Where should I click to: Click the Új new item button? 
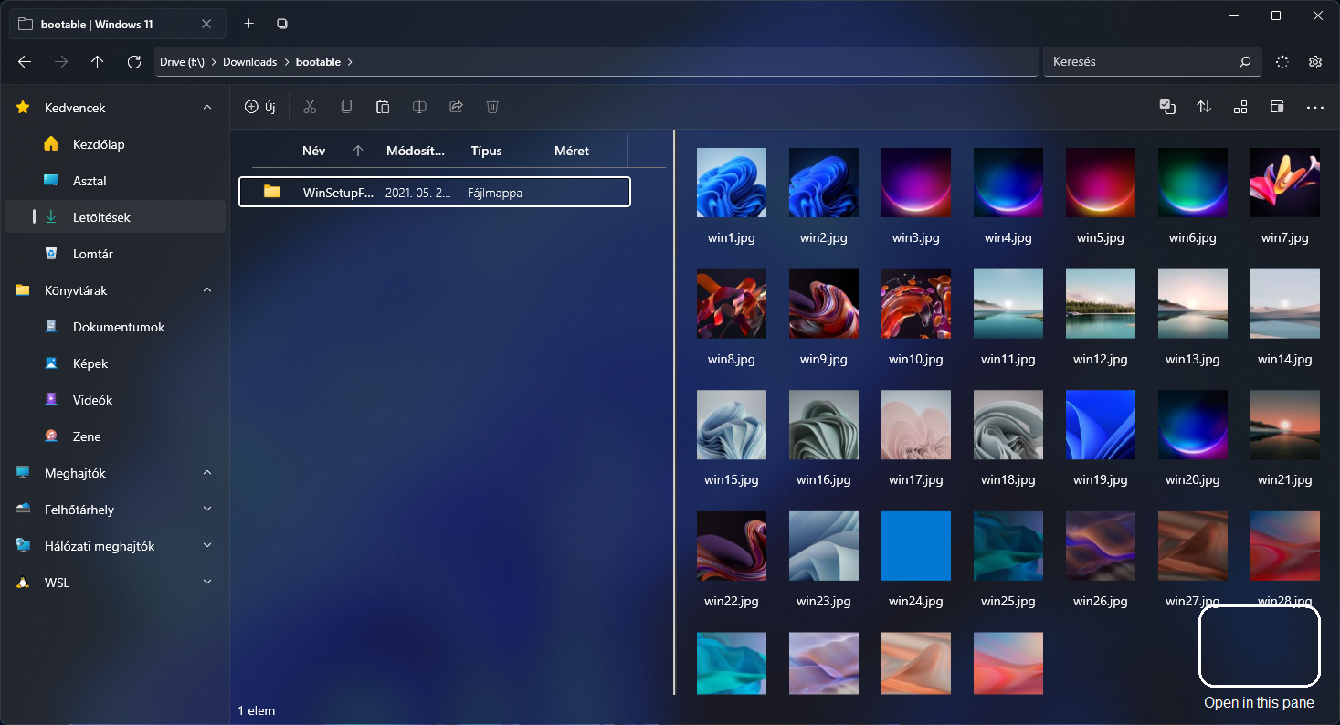point(260,107)
